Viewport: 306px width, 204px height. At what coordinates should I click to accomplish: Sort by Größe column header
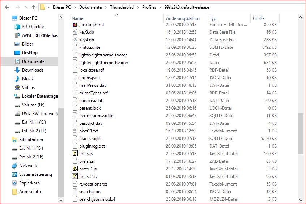259,18
